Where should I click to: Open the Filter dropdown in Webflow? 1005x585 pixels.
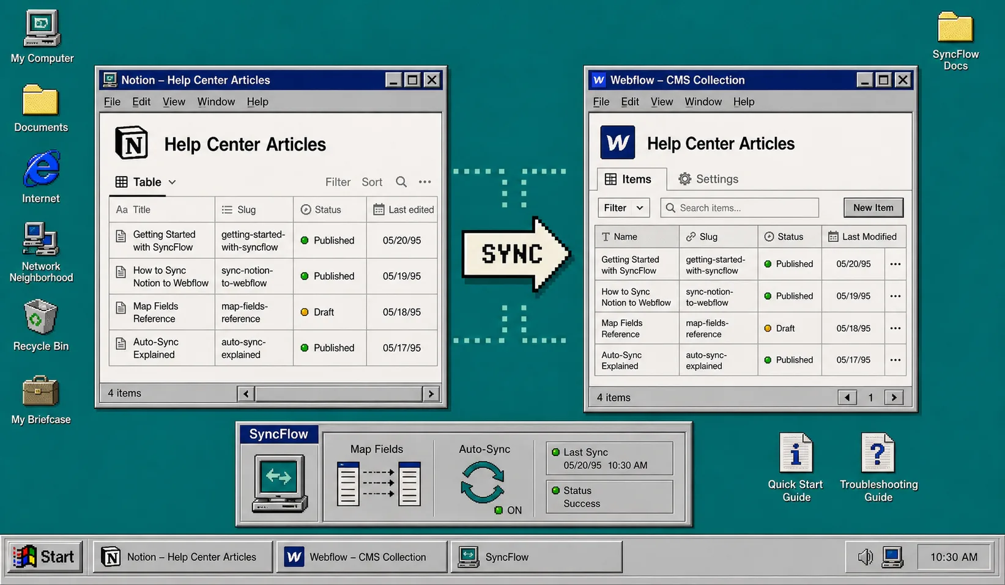point(623,208)
